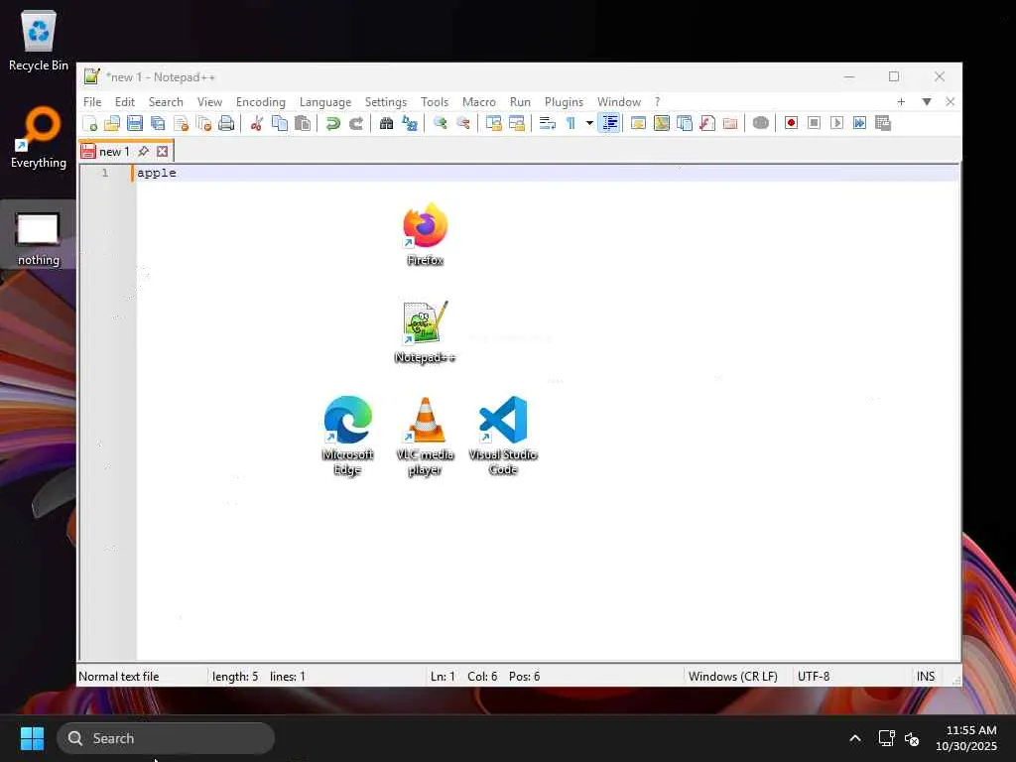Open the Search menu
This screenshot has height=762, width=1016.
166,102
